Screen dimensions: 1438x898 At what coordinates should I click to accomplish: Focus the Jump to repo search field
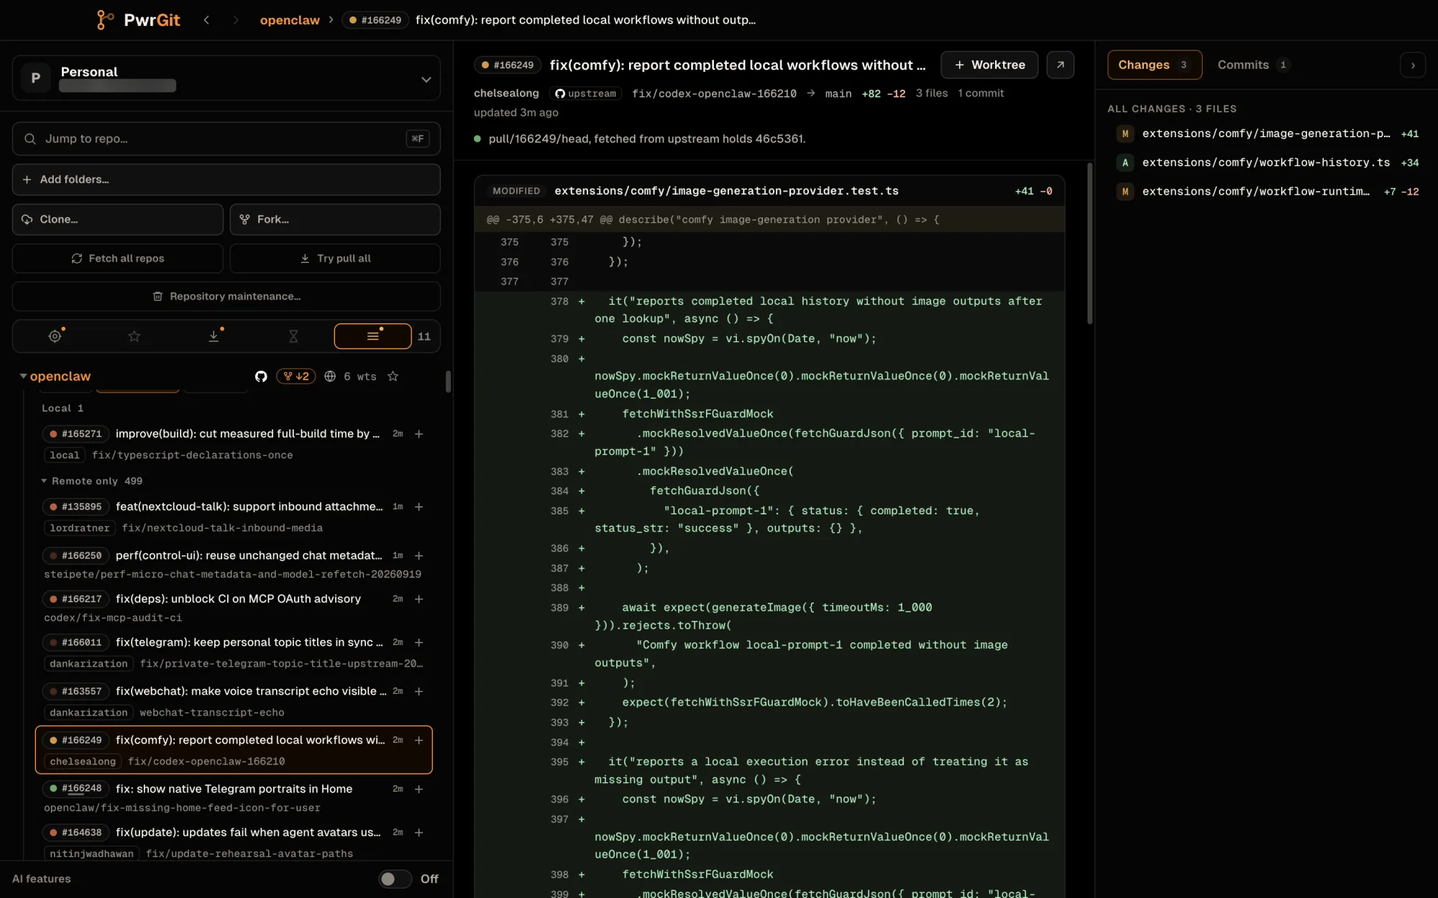click(226, 139)
